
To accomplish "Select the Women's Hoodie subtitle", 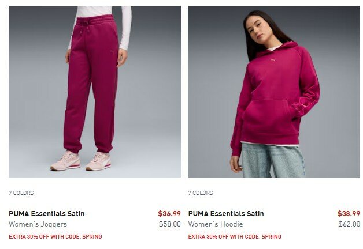I will click(216, 224).
